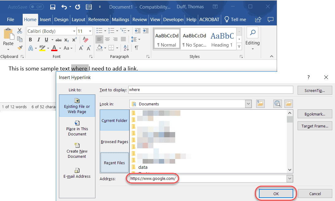Click the Cut scissors icon
The height and width of the screenshot is (201, 335).
pos(20,31)
